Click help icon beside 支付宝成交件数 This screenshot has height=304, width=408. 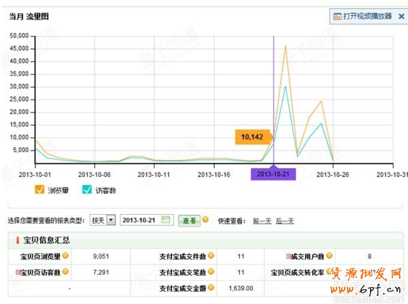pos(211,256)
